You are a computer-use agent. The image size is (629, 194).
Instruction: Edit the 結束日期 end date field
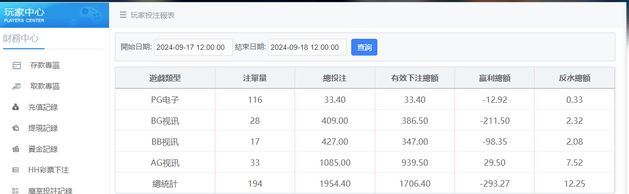(x=307, y=47)
